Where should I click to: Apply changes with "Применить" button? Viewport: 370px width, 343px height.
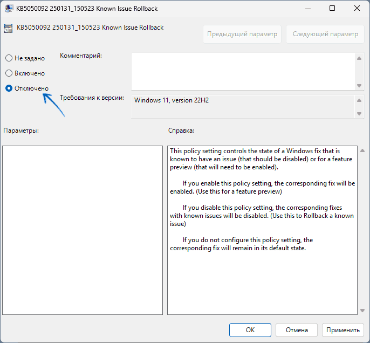pyautogui.click(x=343, y=330)
